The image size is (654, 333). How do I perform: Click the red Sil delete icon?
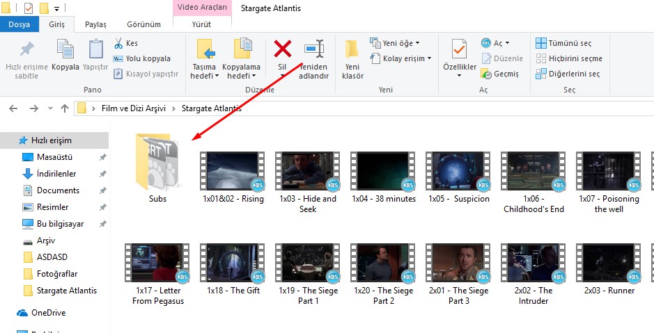[x=282, y=49]
